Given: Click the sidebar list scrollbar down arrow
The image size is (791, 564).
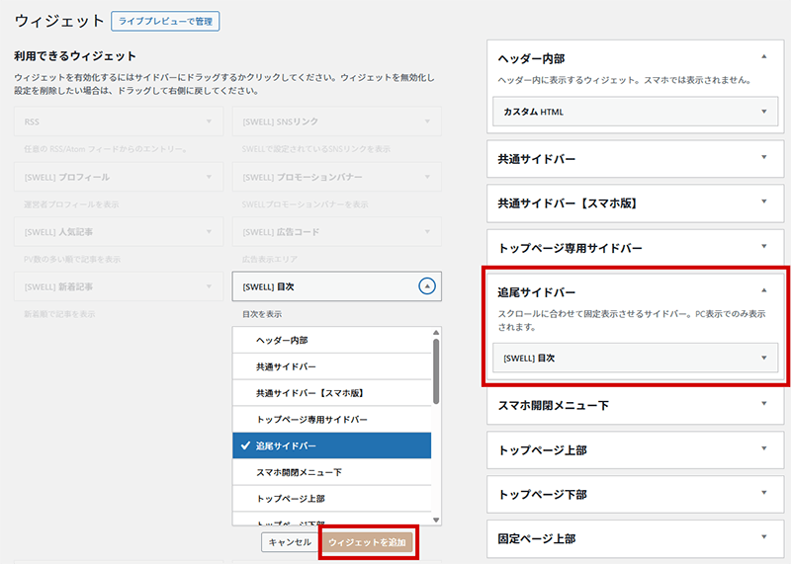Looking at the screenshot, I should pyautogui.click(x=436, y=520).
